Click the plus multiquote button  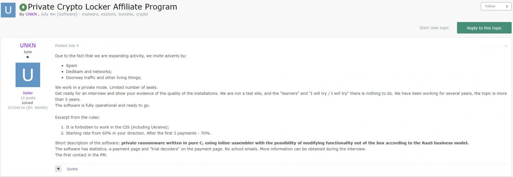(x=58, y=169)
